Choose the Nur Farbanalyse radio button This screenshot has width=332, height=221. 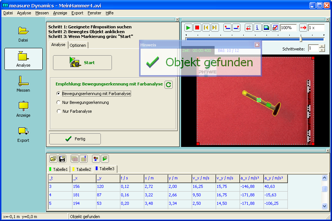click(59, 111)
